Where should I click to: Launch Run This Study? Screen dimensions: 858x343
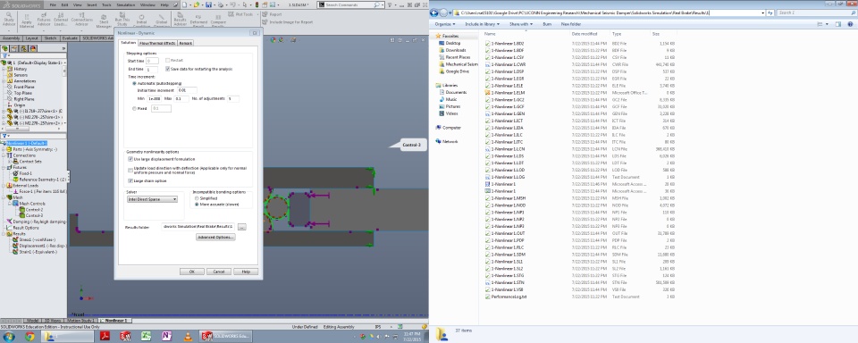[122, 21]
